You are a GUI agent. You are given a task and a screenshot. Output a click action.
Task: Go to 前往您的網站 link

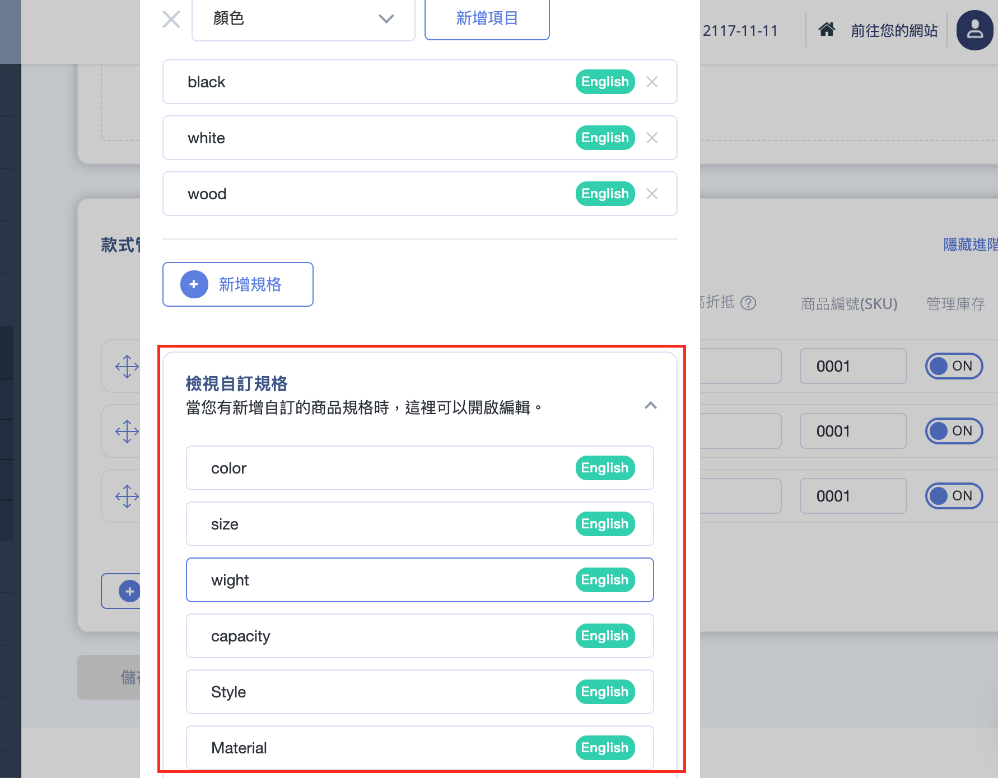894,31
